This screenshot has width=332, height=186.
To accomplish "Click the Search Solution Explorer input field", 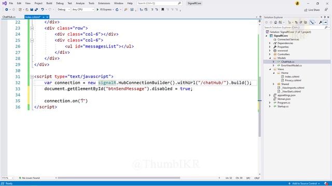I will click(x=294, y=27).
